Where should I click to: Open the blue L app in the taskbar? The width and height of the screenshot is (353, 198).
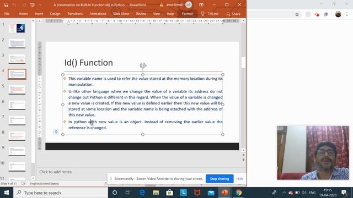tap(184, 193)
